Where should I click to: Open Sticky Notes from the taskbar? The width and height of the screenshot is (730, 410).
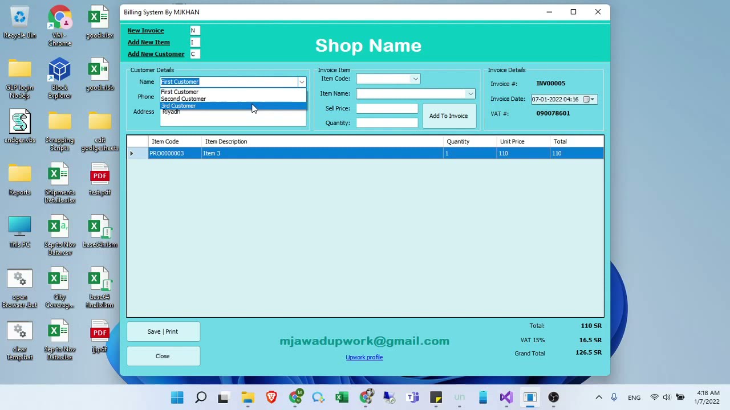point(436,397)
